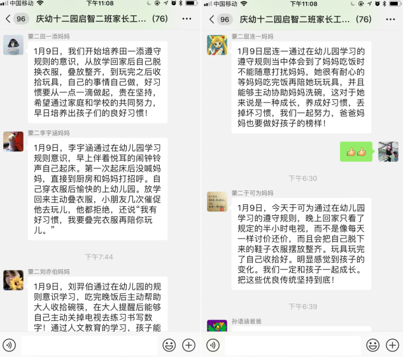The image size is (403, 357).
Task: Open the emoji picker in left chat
Action: pyautogui.click(x=169, y=345)
